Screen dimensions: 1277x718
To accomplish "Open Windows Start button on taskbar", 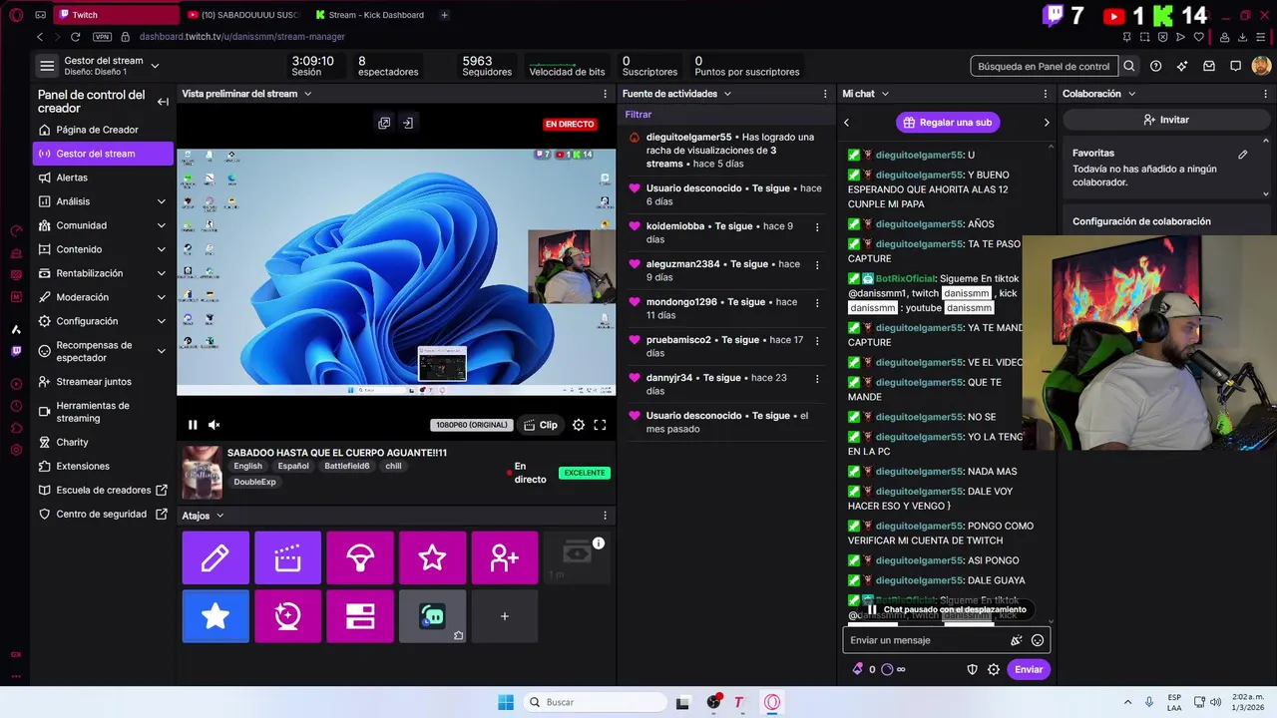I will tap(506, 702).
